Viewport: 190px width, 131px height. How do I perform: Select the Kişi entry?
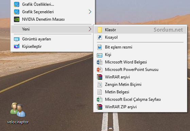pyautogui.click(x=140, y=55)
